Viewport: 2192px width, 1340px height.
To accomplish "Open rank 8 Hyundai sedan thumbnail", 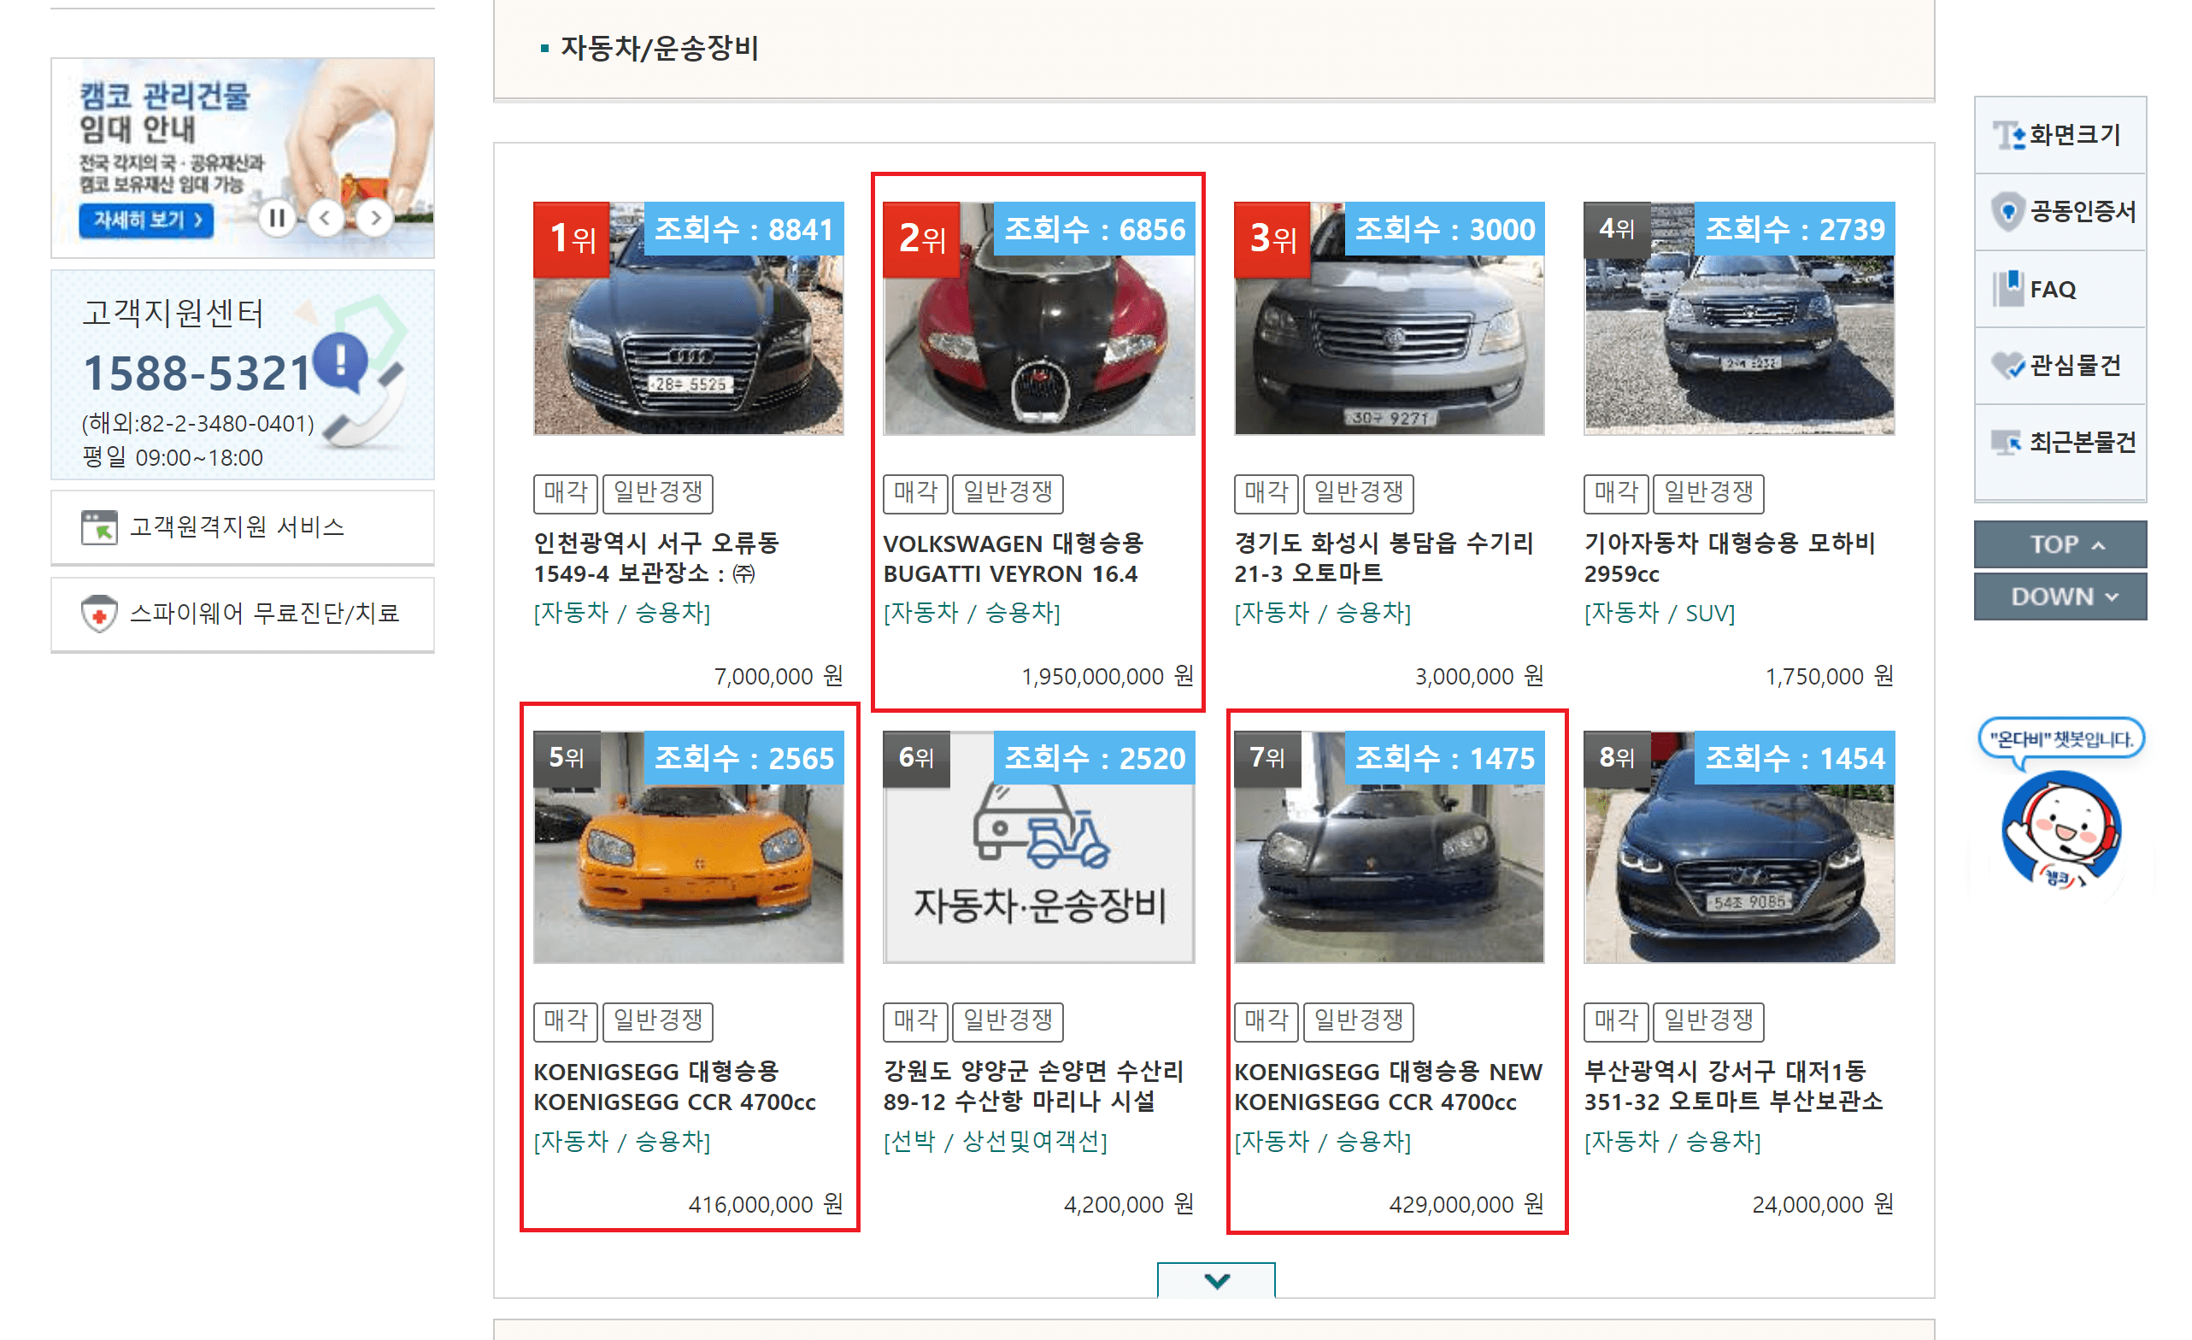I will pos(1738,847).
